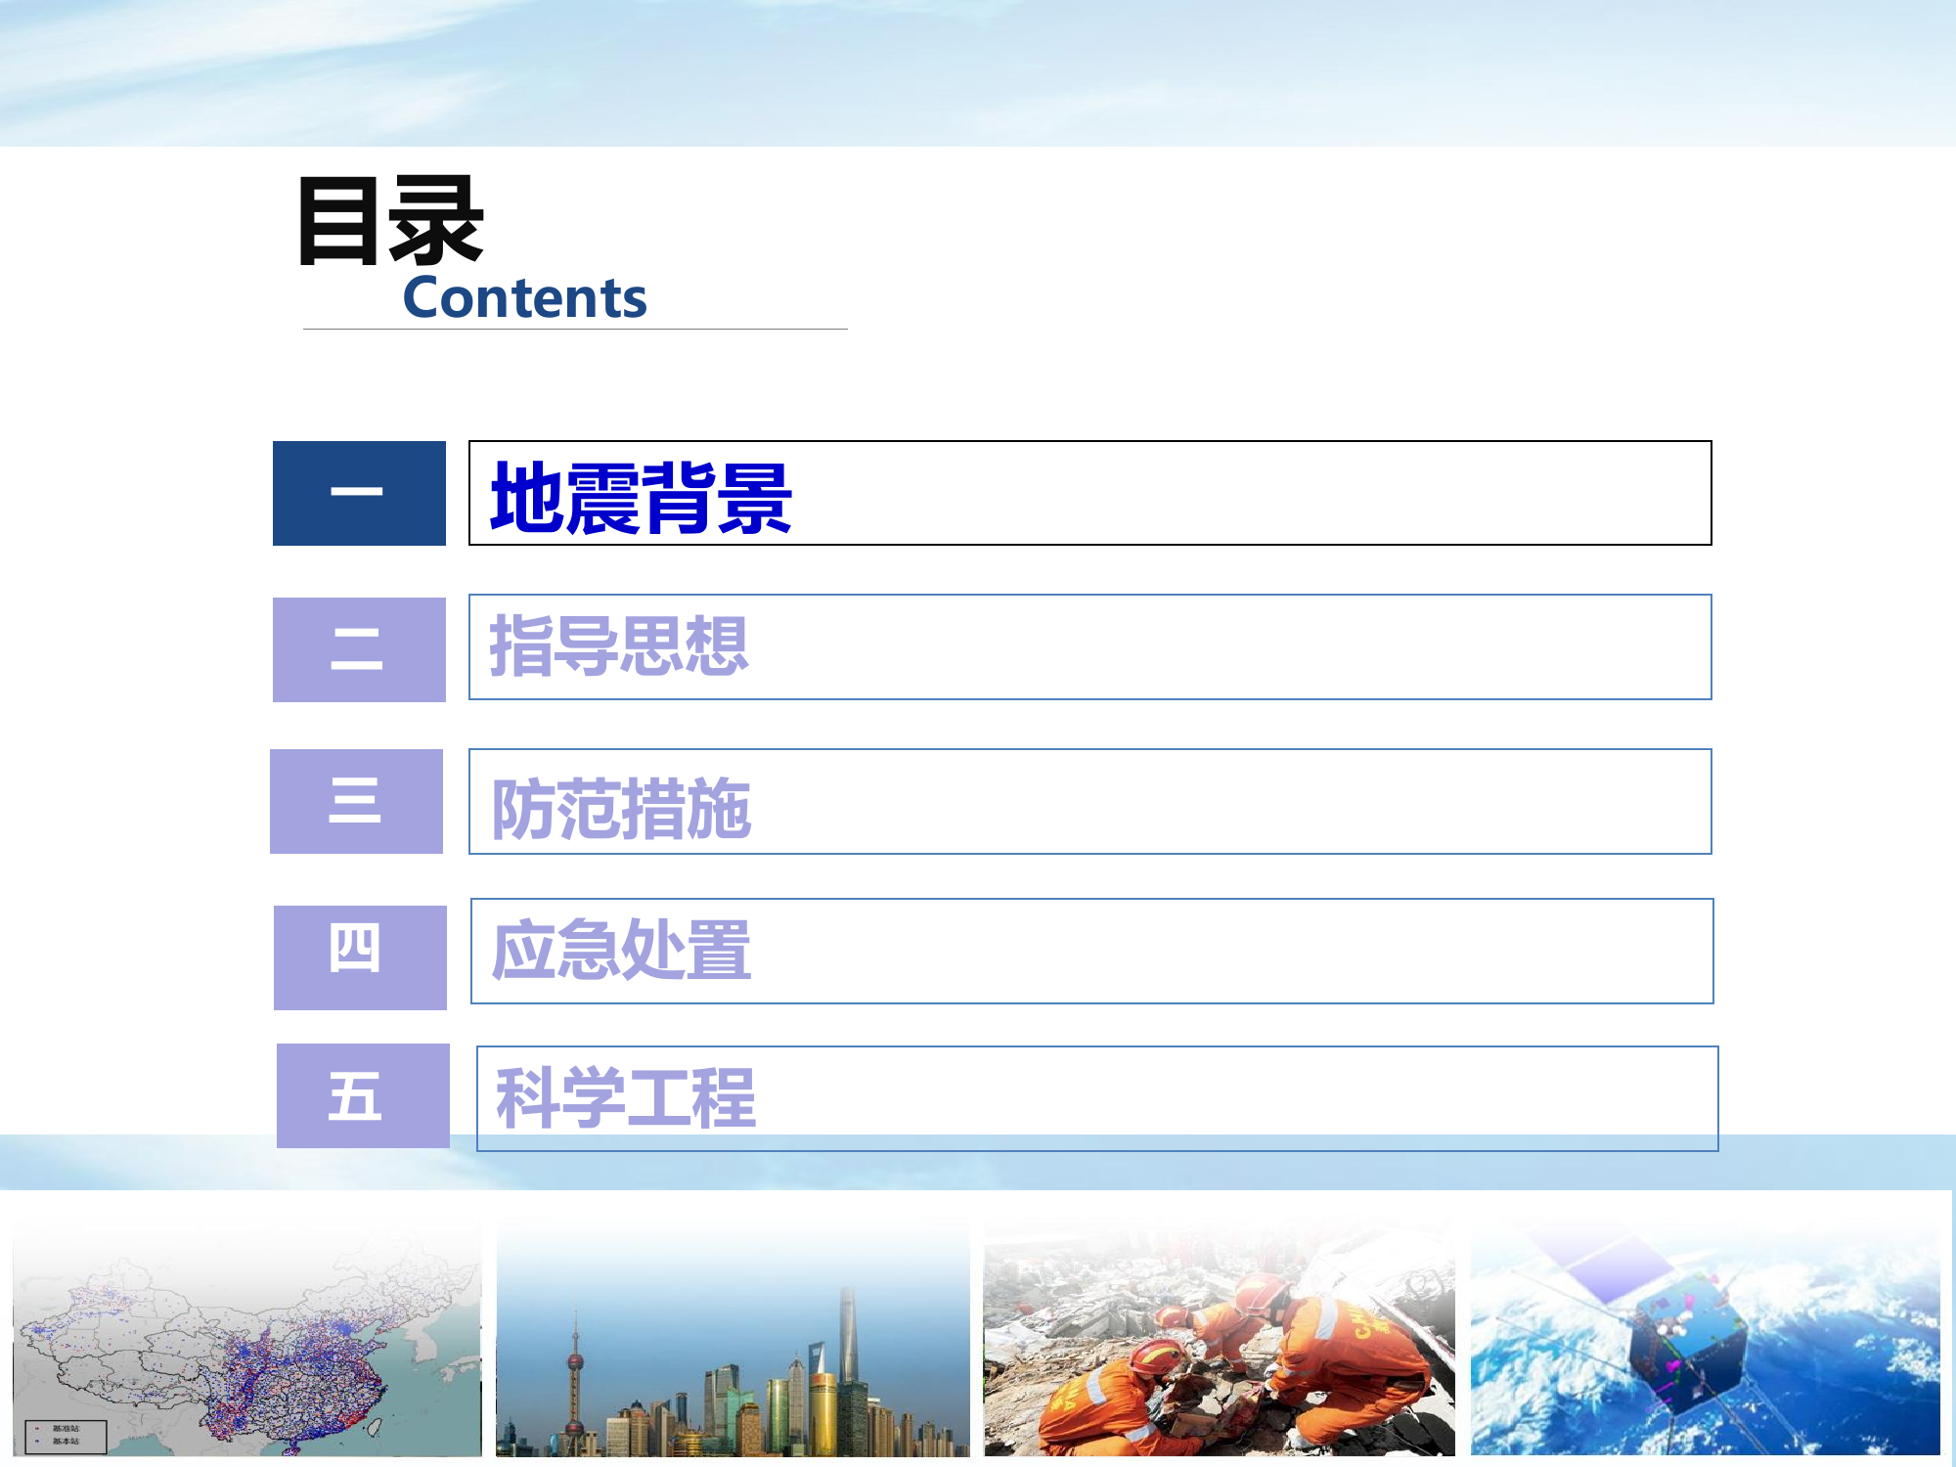Select the Contents subtitle text
This screenshot has height=1467, width=1956.
pyautogui.click(x=525, y=298)
